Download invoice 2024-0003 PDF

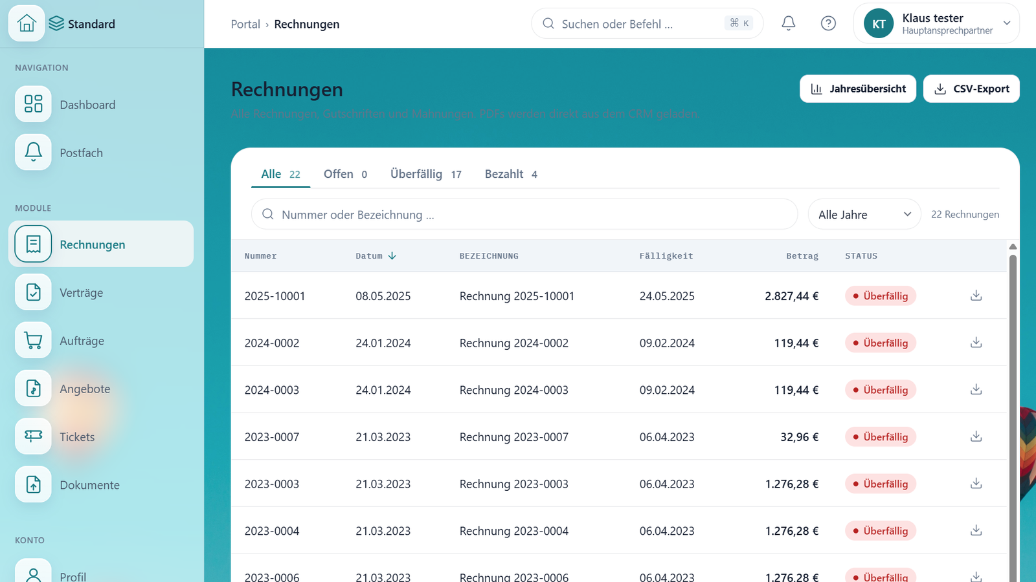[976, 389]
